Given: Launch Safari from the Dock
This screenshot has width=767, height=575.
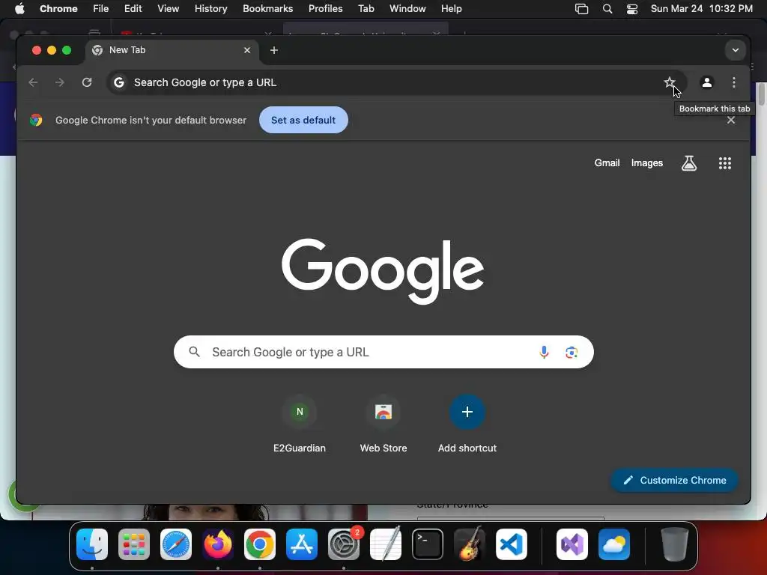Looking at the screenshot, I should pyautogui.click(x=175, y=544).
